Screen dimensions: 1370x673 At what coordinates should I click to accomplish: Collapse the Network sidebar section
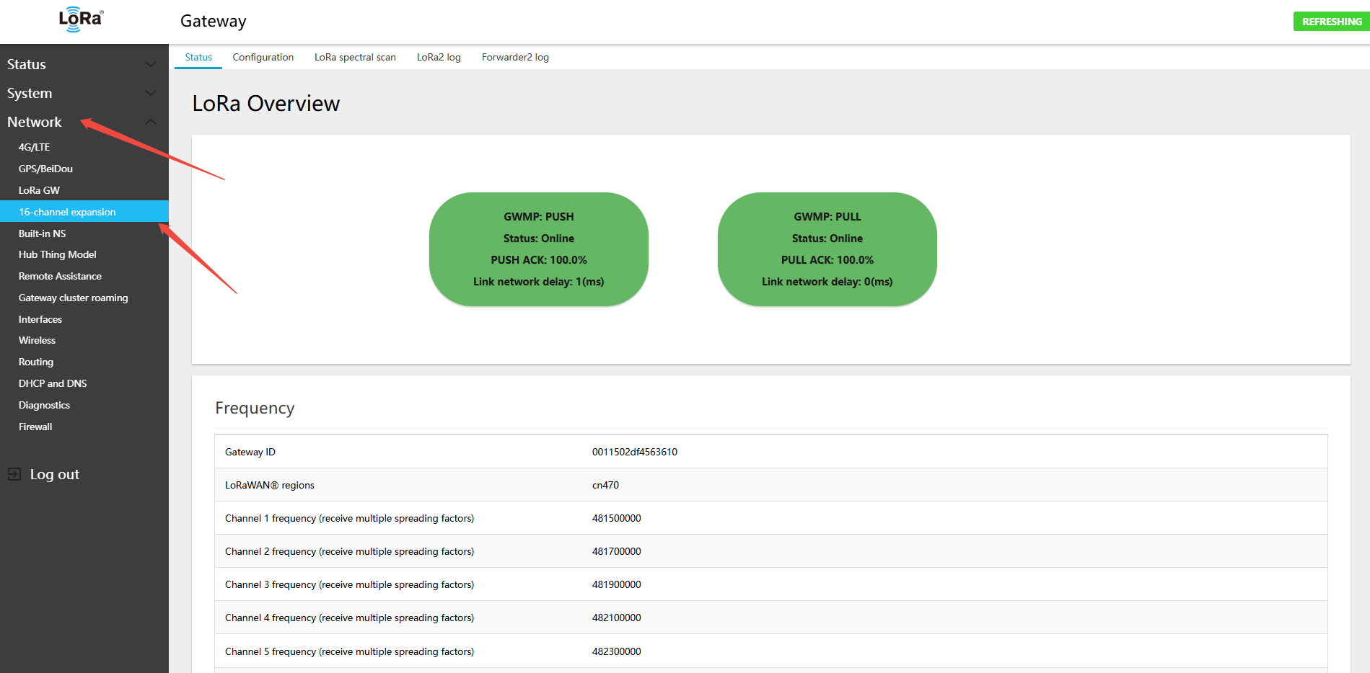[x=151, y=122]
